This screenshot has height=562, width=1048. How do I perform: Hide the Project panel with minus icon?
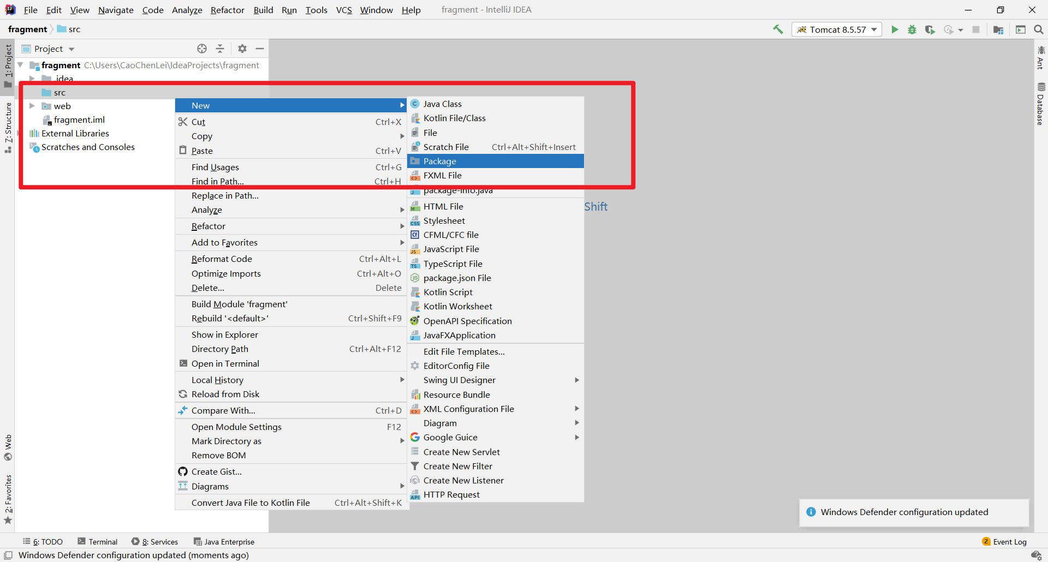point(260,49)
